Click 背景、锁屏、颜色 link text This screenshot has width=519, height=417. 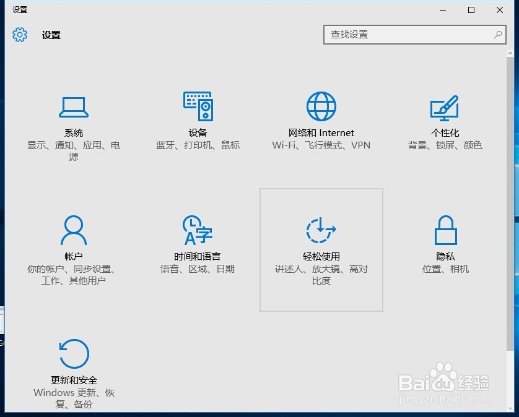point(445,145)
